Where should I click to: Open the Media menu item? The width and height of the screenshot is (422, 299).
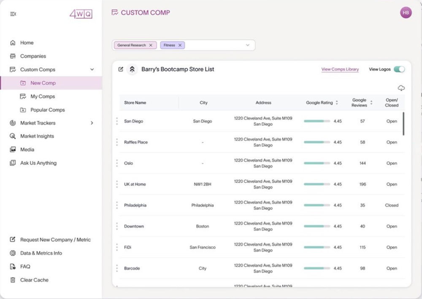tap(27, 149)
